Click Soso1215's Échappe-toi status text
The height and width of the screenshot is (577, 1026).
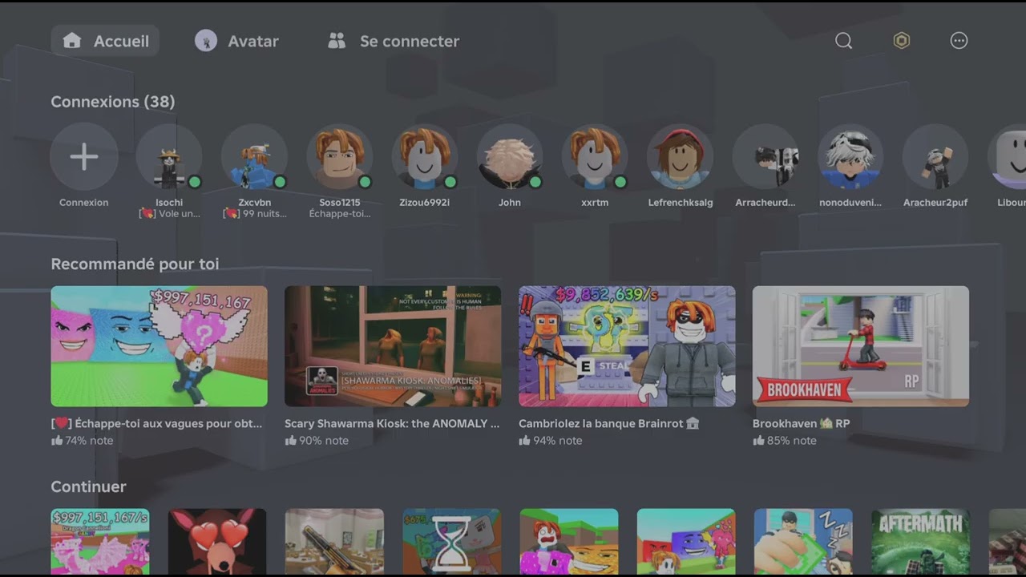coord(339,214)
